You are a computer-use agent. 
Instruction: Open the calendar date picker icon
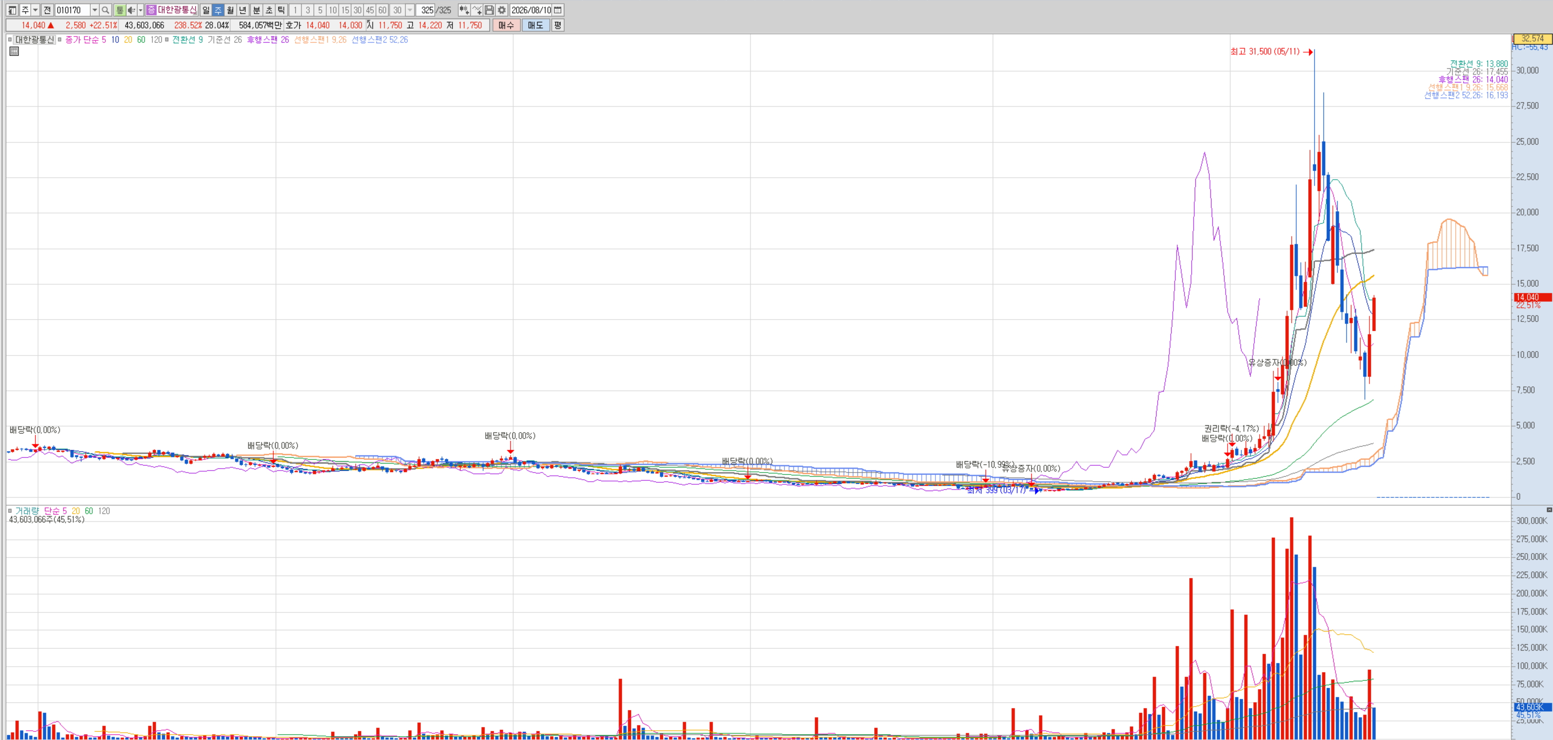point(558,10)
